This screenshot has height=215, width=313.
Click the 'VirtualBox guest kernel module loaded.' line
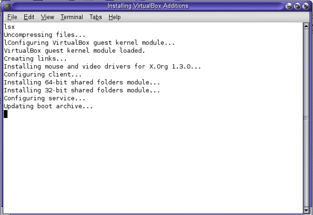(74, 51)
